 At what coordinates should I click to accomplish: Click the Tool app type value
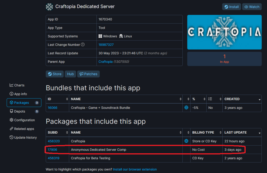[x=102, y=28]
